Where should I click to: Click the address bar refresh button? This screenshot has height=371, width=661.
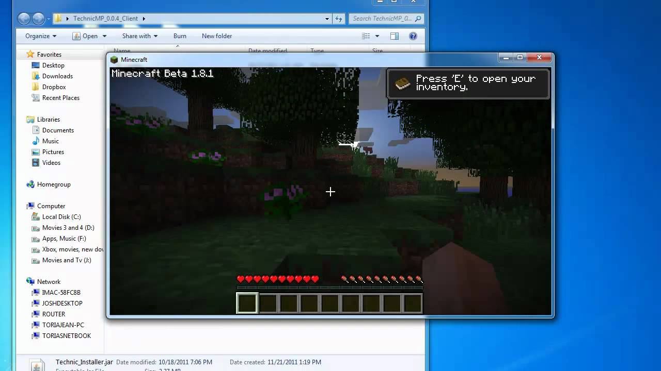pos(339,19)
